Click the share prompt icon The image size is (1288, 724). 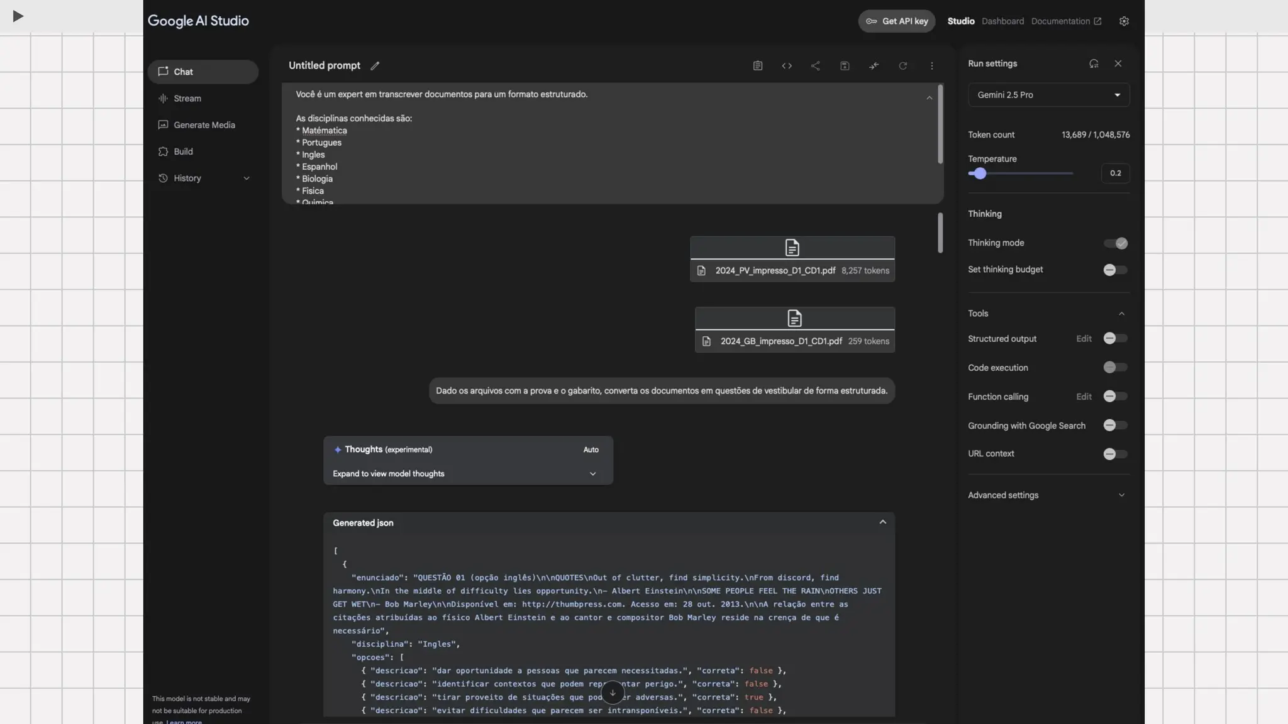(x=816, y=66)
